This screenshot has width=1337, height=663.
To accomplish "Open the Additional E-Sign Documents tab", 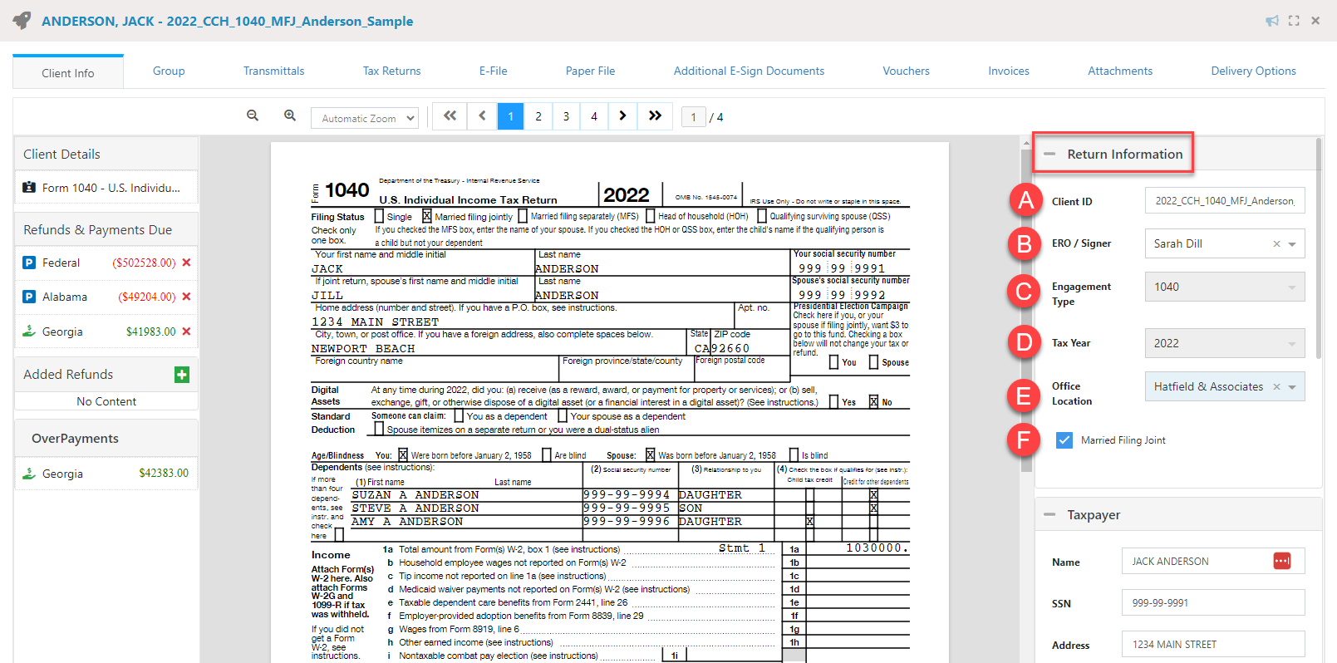I will pyautogui.click(x=750, y=71).
